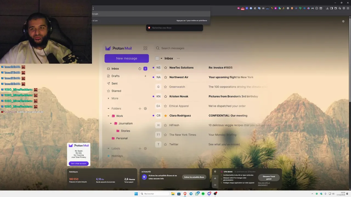Open the Inbox three-dots options menu

click(x=178, y=58)
